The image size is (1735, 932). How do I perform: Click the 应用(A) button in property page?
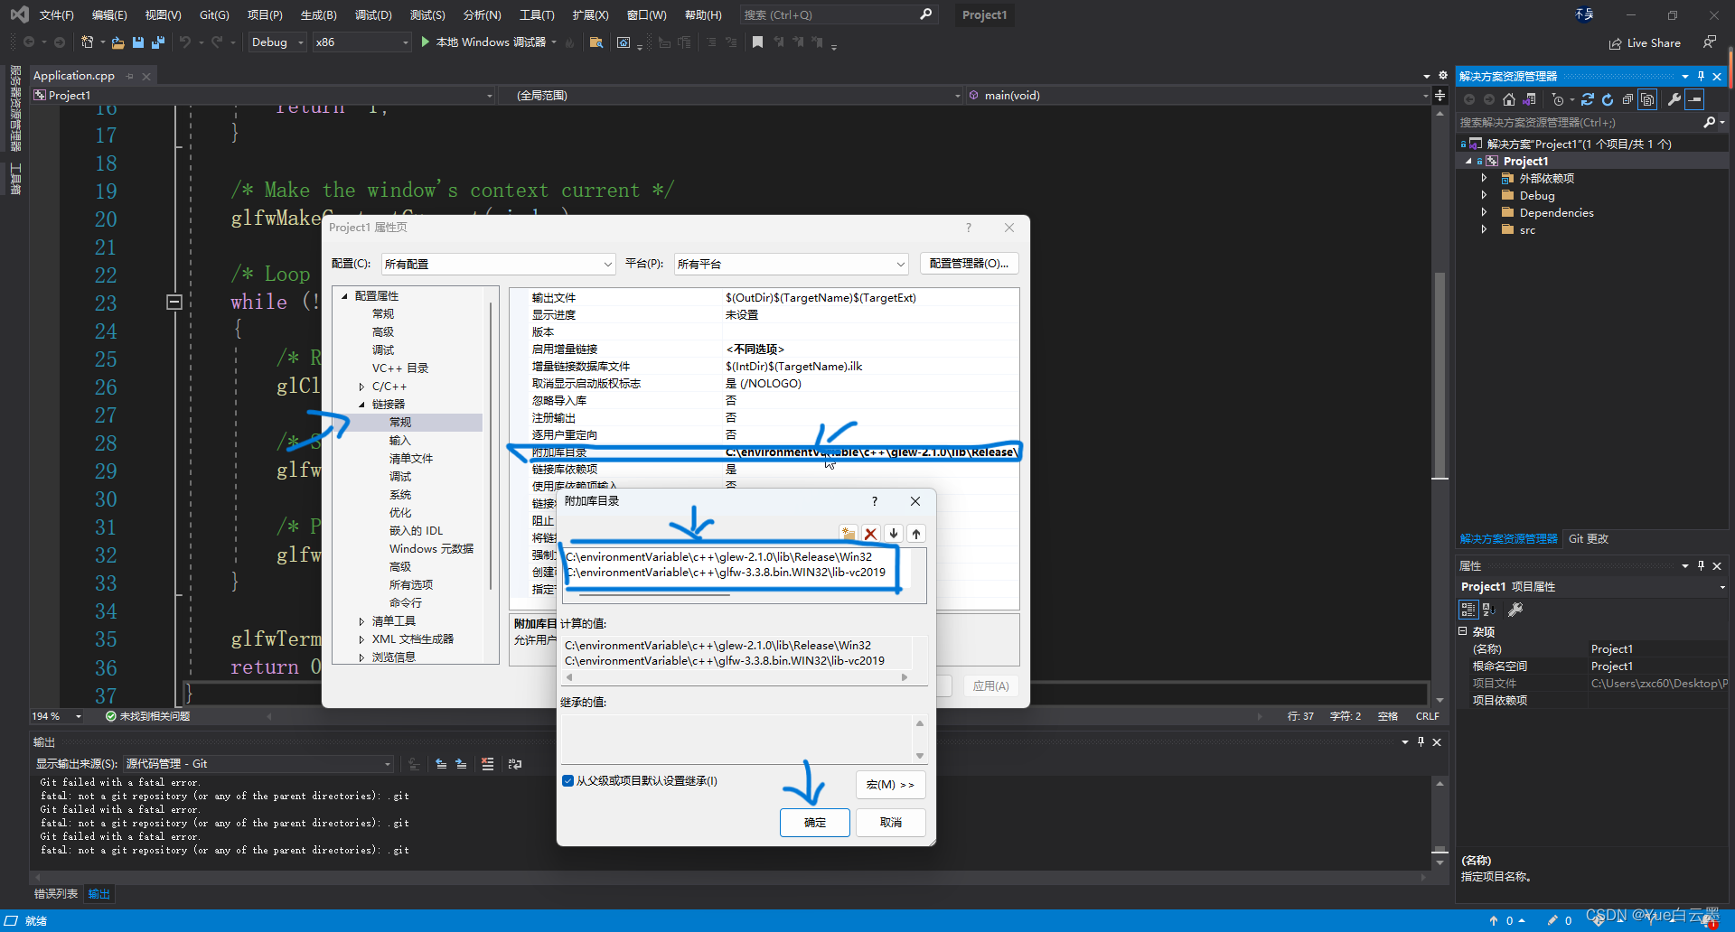tap(990, 686)
